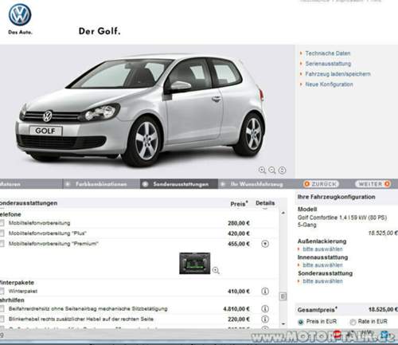398x345 pixels.
Task: Click the 4.810,00 € price
Action: tap(236, 308)
